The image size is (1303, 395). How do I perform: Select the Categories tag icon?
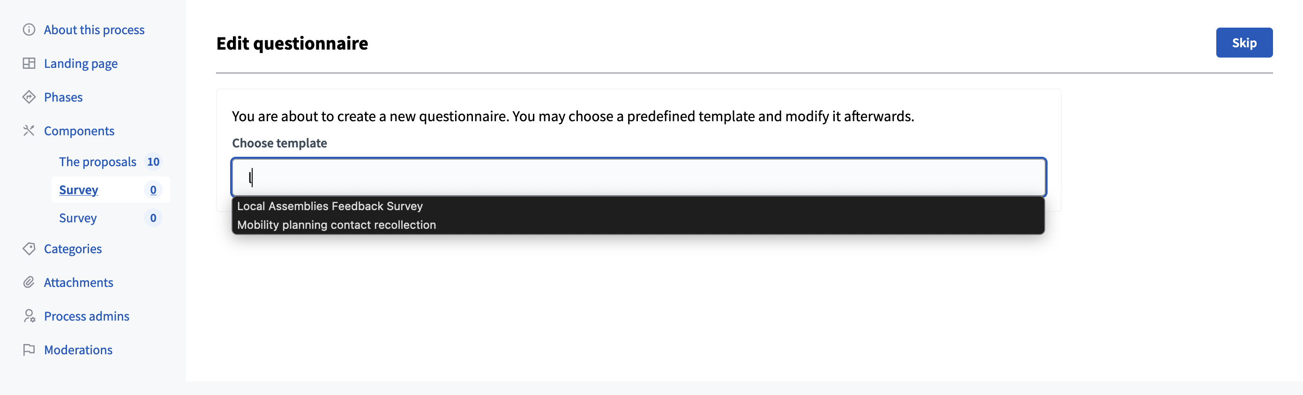pos(29,249)
